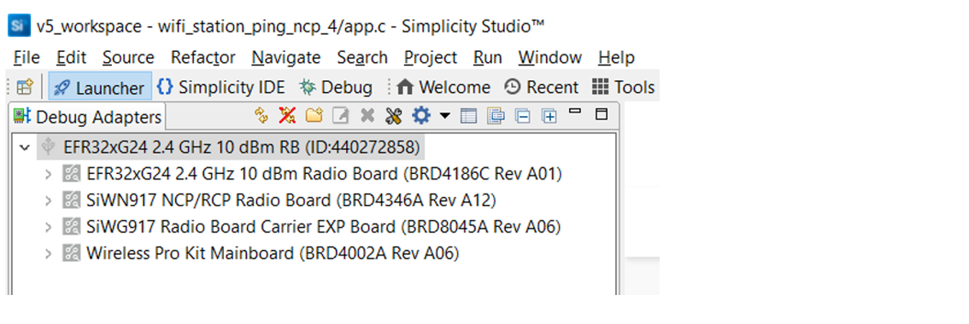Image resolution: width=969 pixels, height=324 pixels.
Task: Maximize the Debug Adapters panel
Action: coord(602,114)
